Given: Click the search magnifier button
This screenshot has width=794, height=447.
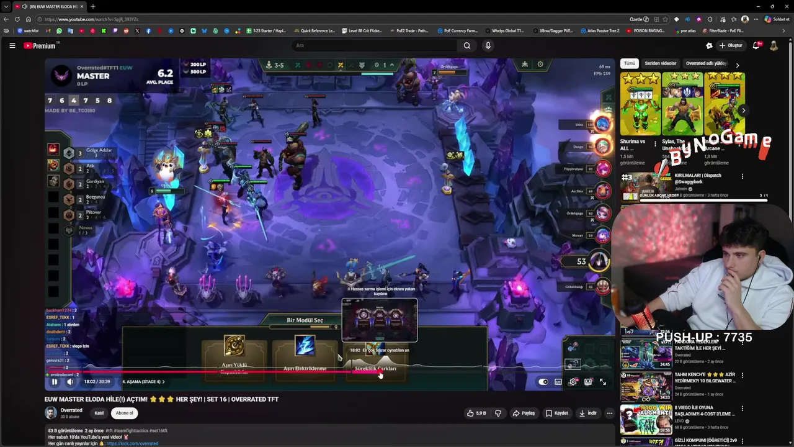Looking at the screenshot, I should coord(467,45).
